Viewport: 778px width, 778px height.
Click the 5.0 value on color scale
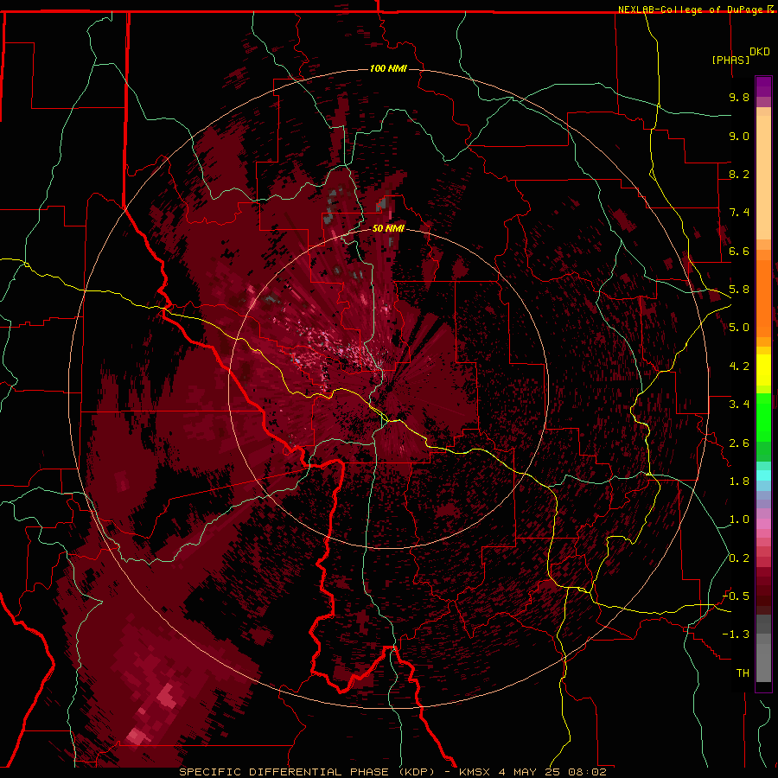[x=739, y=328]
